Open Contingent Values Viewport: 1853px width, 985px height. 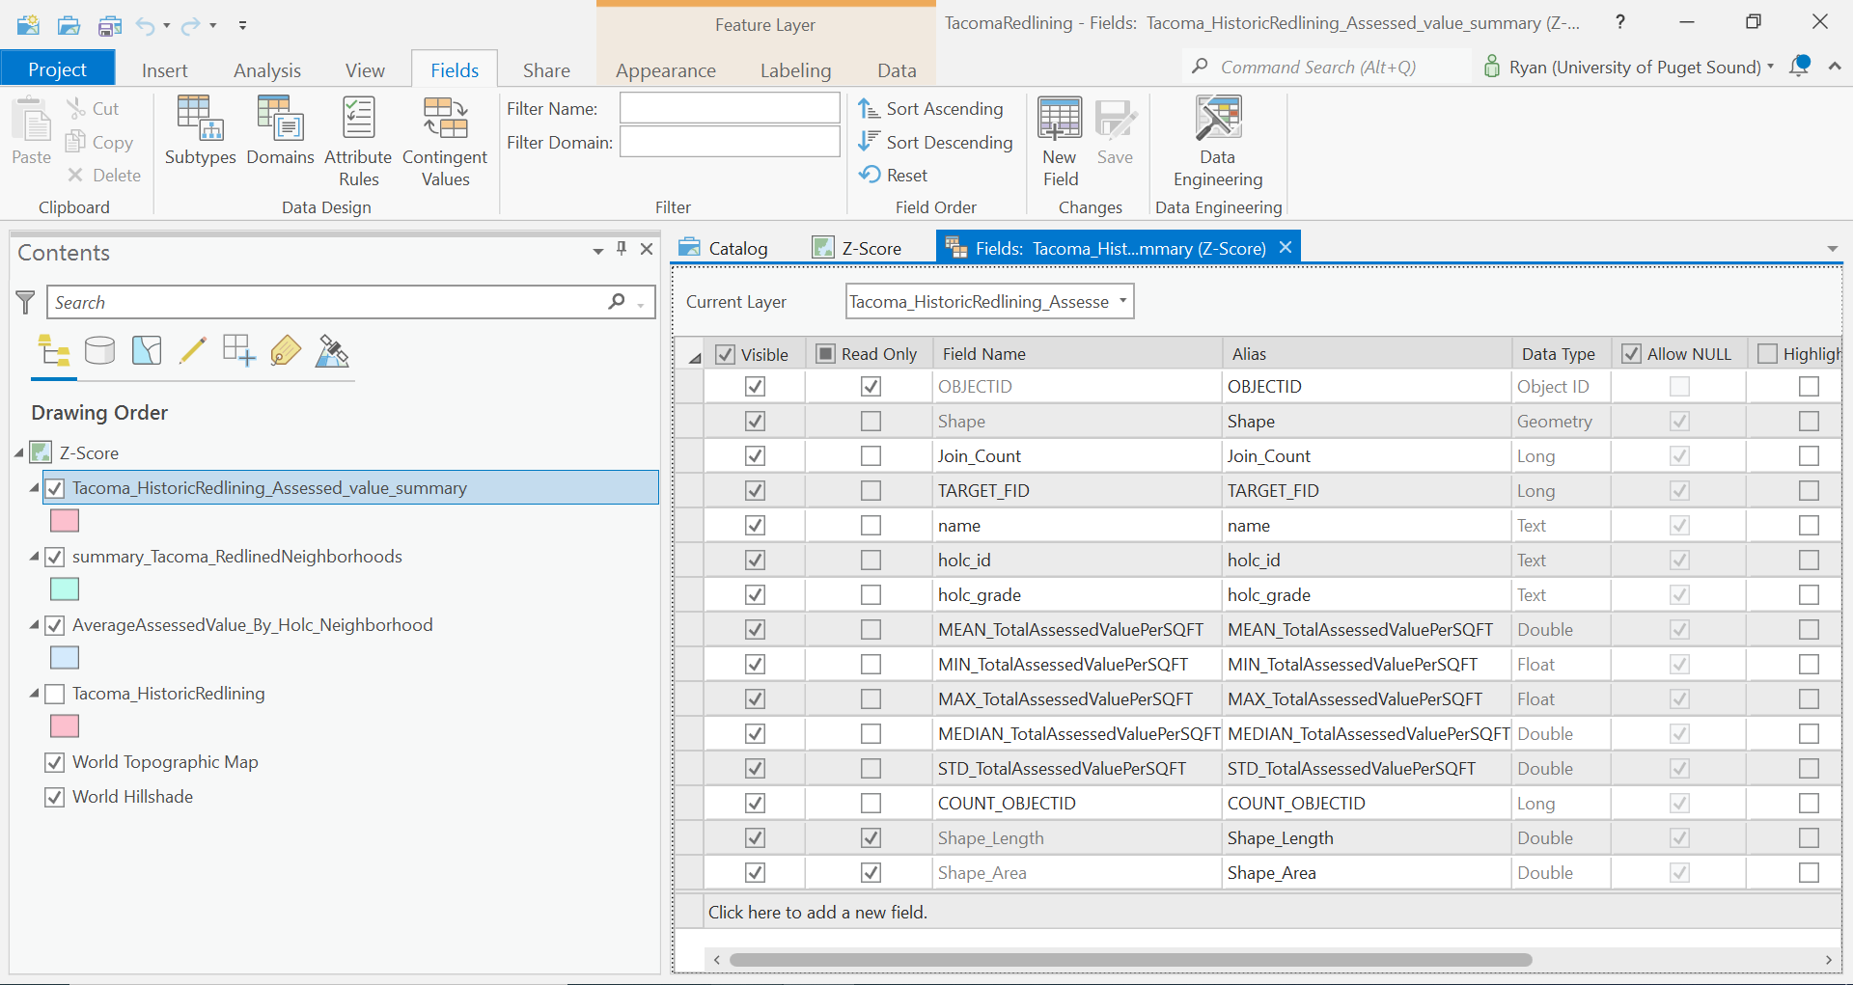tap(445, 142)
